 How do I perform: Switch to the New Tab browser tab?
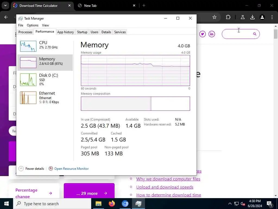[90, 6]
